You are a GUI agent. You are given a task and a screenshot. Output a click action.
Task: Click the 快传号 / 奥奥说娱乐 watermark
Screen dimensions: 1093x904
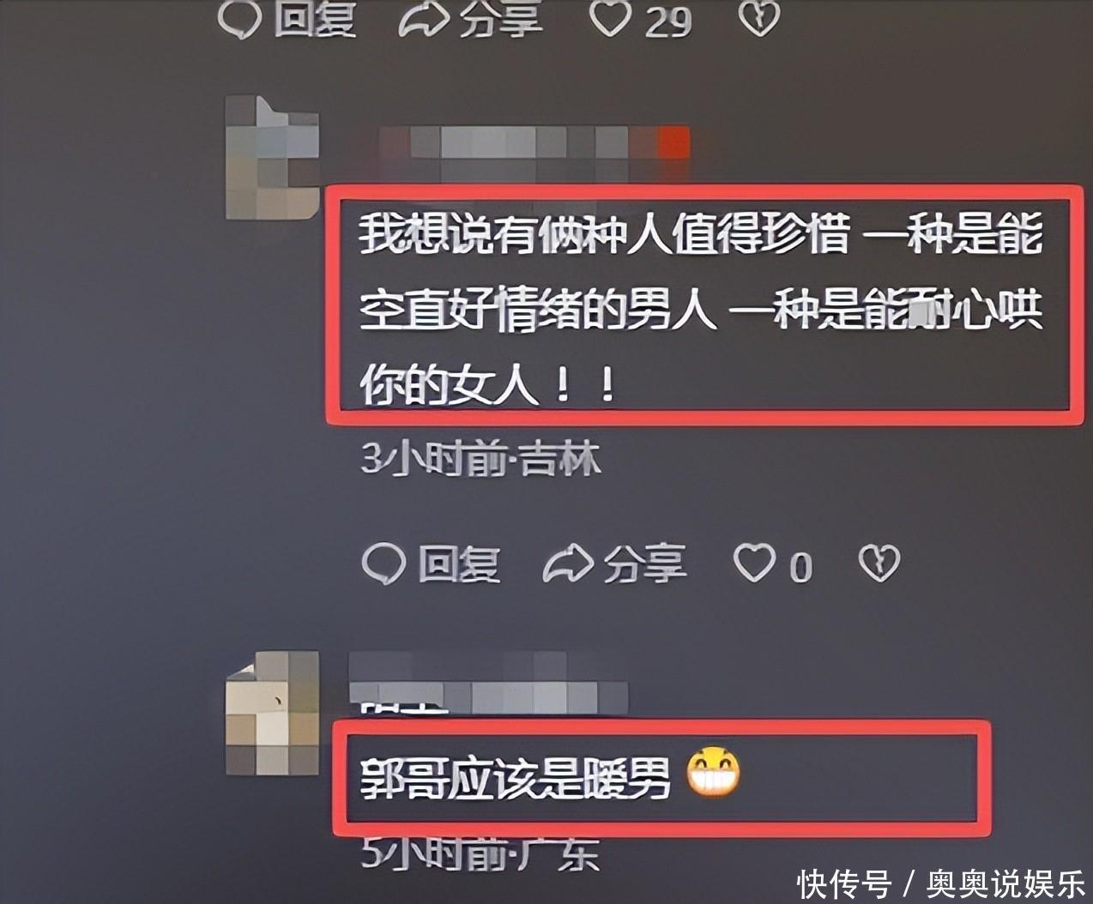click(x=941, y=883)
